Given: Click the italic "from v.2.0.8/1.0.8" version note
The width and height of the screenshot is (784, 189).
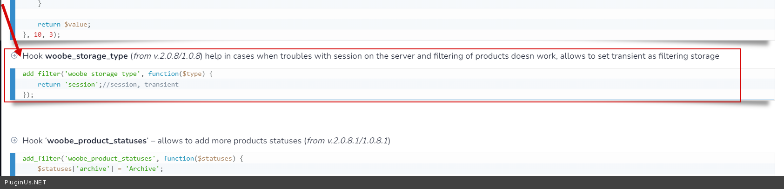Looking at the screenshot, I should 167,56.
